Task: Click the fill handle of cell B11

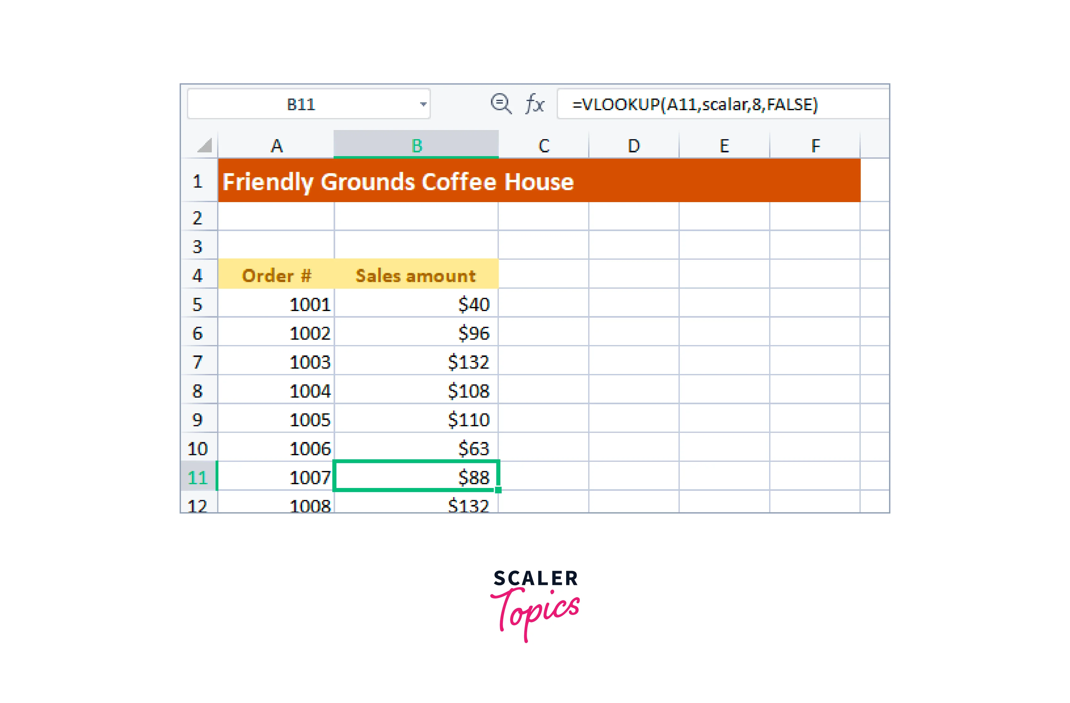Action: tap(498, 490)
